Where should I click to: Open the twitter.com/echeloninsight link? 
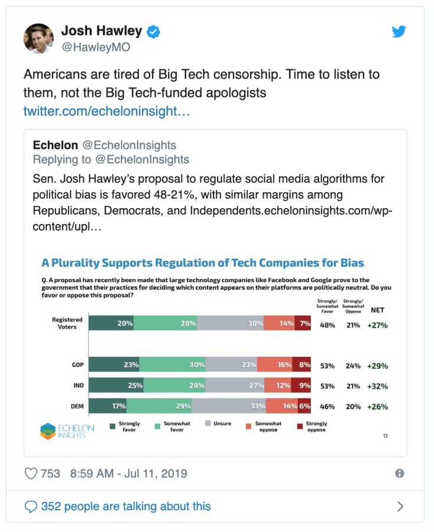(x=106, y=110)
